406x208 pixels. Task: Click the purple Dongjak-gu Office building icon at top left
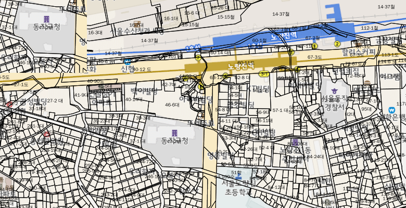(47, 19)
